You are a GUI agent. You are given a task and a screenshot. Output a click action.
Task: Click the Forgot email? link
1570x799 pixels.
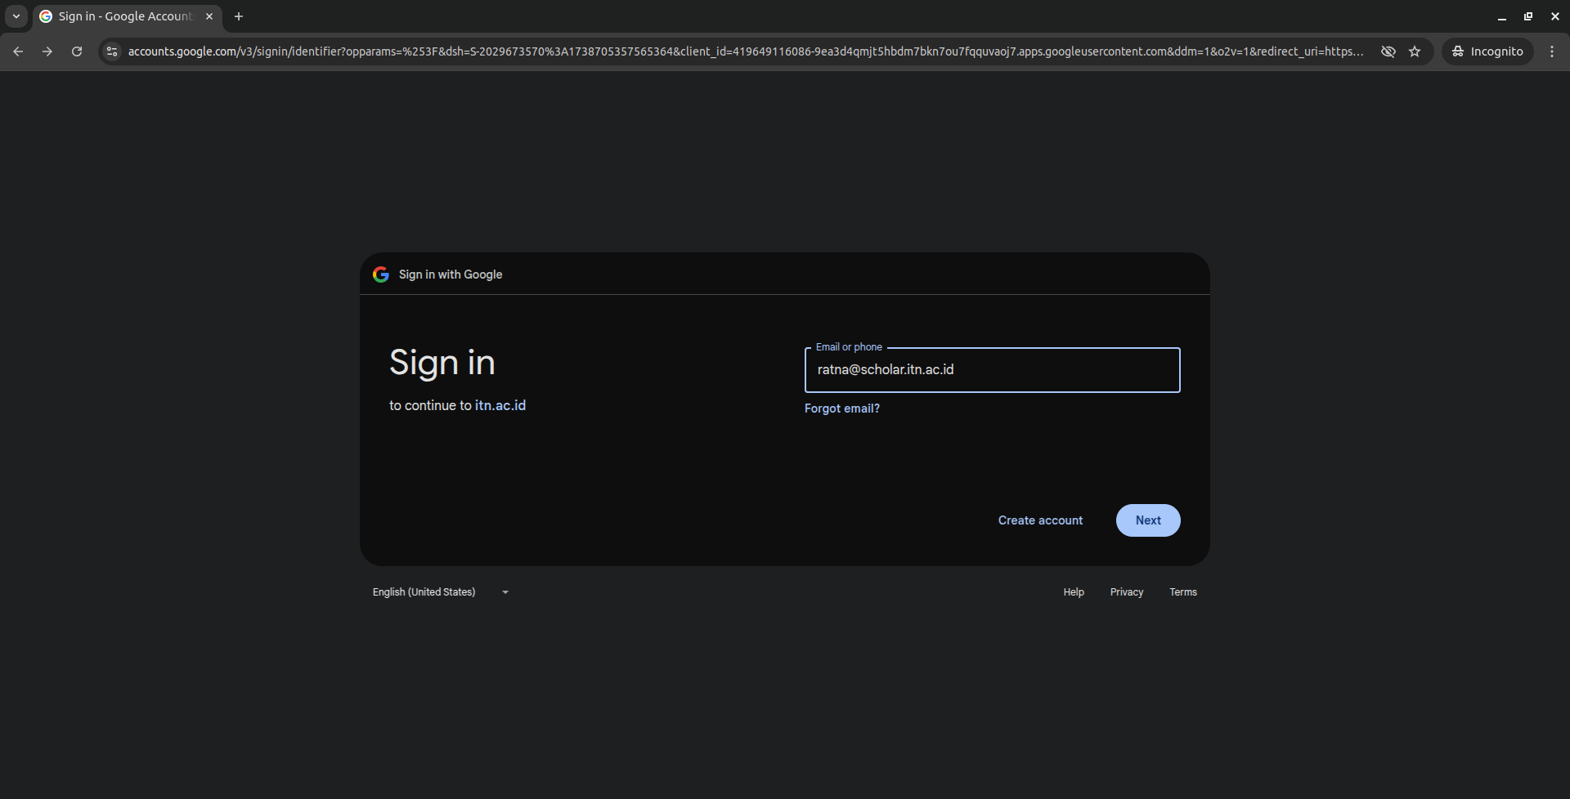(x=842, y=408)
